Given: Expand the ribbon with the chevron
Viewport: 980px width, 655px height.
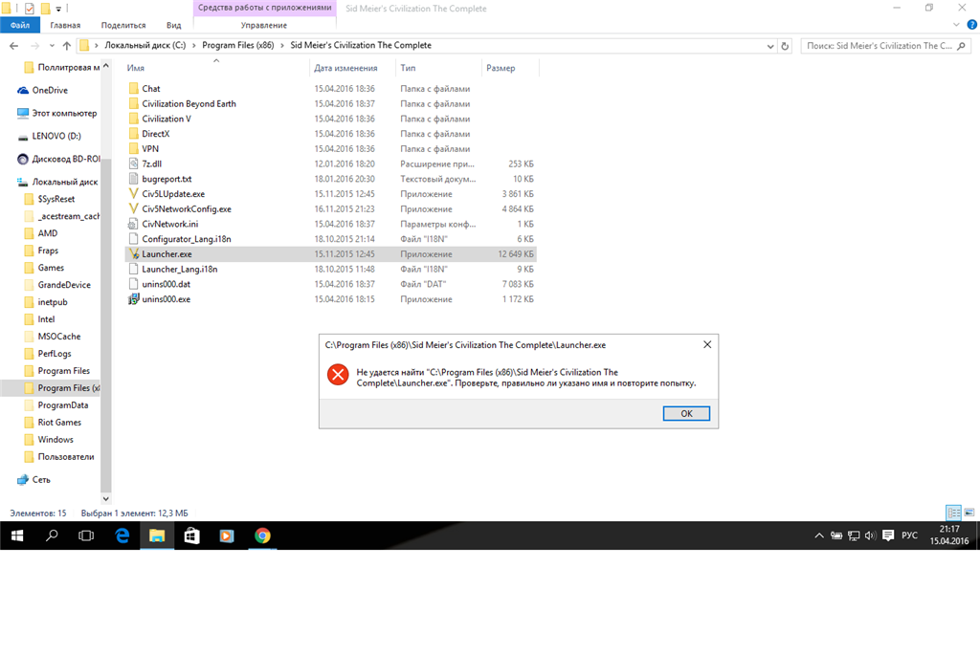Looking at the screenshot, I should tap(956, 24).
